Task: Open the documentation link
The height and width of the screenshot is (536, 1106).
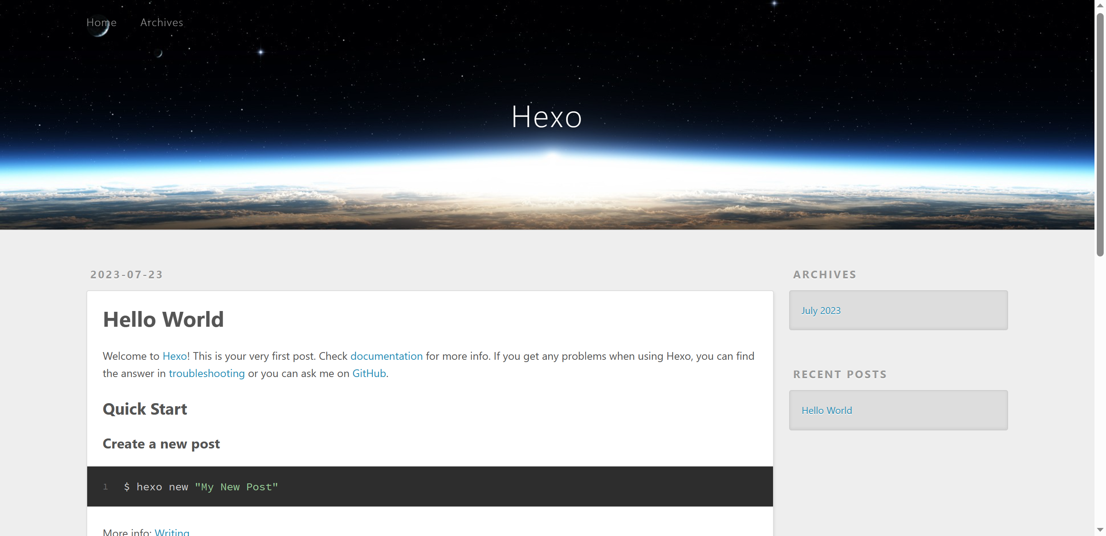Action: pyautogui.click(x=386, y=356)
